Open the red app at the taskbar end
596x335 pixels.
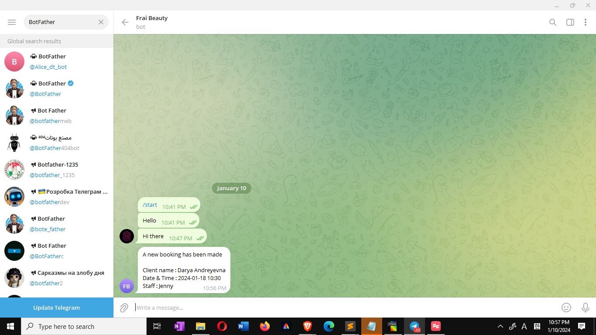point(435,326)
